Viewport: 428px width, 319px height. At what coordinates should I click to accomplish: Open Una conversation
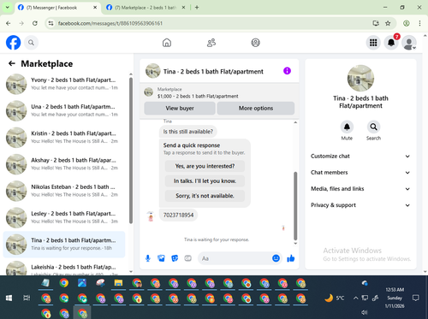(64, 110)
